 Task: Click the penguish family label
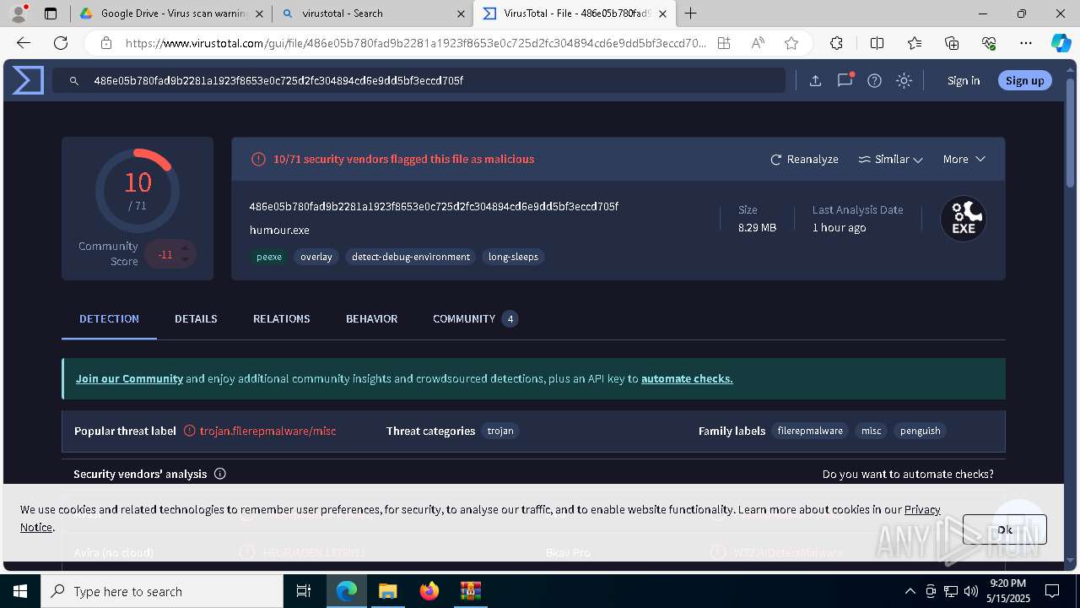point(921,431)
